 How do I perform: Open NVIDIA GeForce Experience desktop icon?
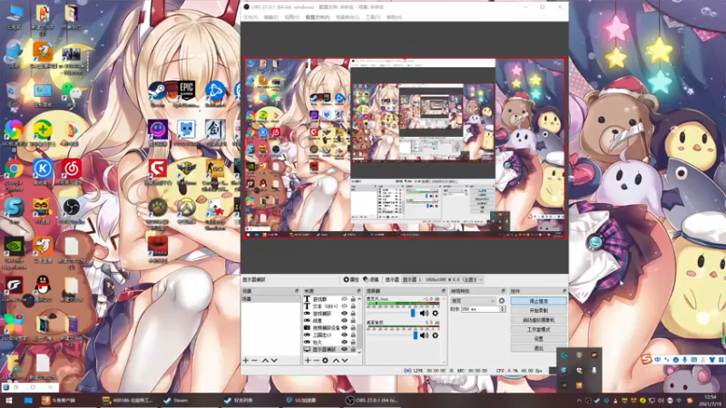pyautogui.click(x=14, y=253)
